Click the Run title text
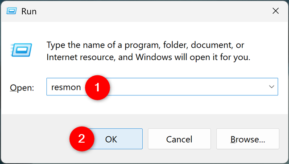Screen dimensions: 289x164 tap(29, 11)
